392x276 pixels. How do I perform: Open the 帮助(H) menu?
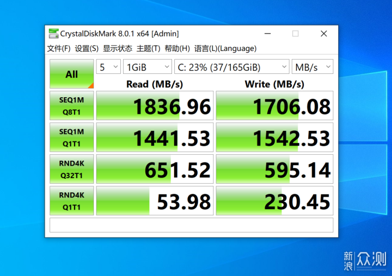[177, 48]
